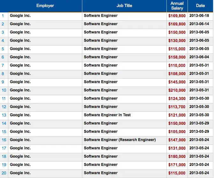Open row number 16 link
The image size is (214, 178).
pyautogui.click(x=4, y=140)
